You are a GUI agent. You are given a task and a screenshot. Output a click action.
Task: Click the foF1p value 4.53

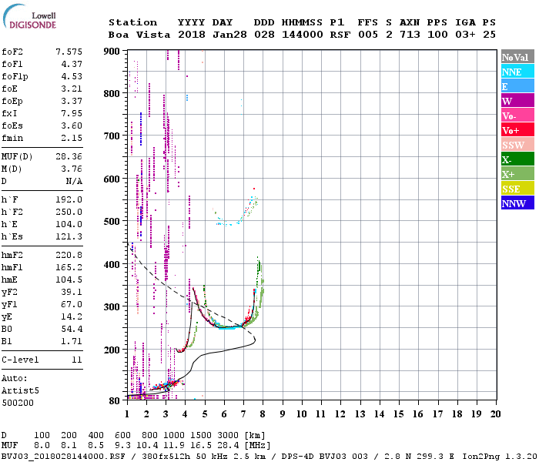tap(72, 77)
